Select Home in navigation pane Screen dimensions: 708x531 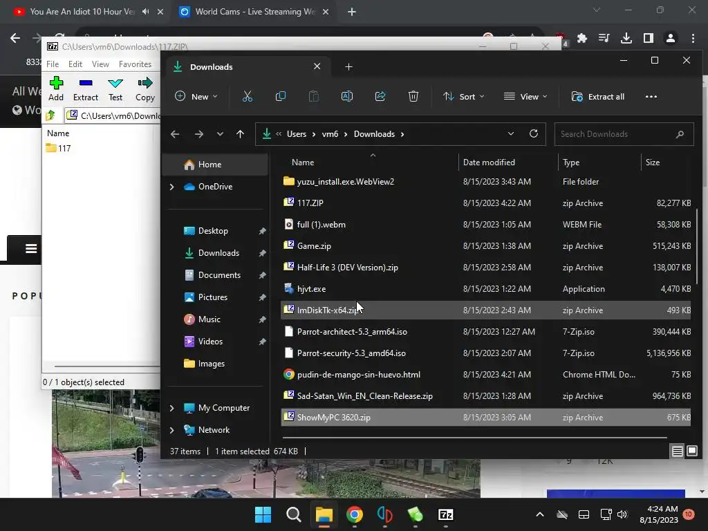tap(216, 165)
